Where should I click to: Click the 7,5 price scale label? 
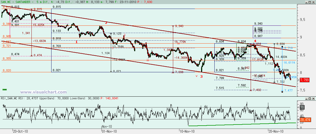coord(302,90)
